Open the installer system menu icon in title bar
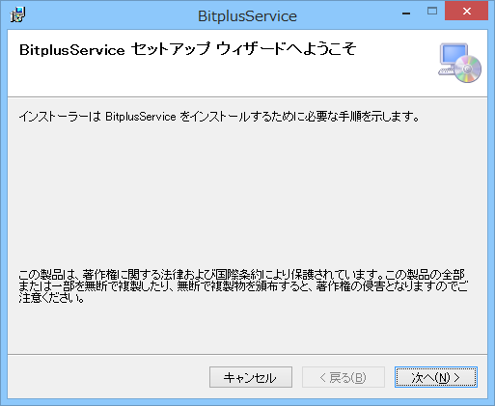This screenshot has height=406, width=495. 17,14
